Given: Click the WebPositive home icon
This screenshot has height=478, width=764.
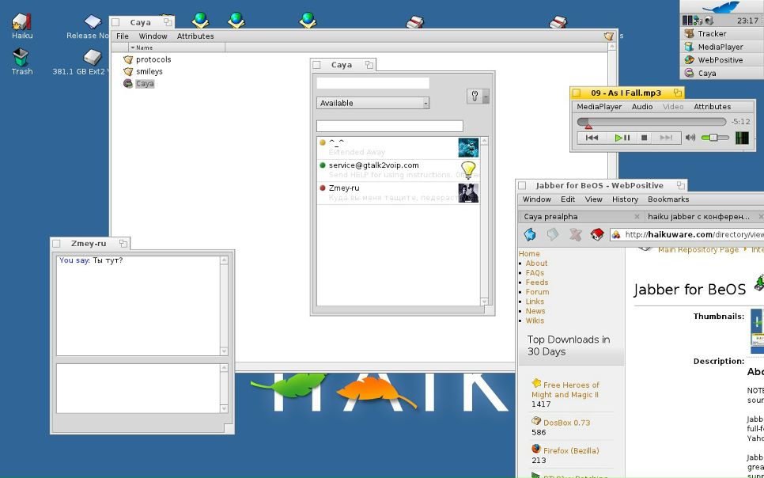Looking at the screenshot, I should pyautogui.click(x=597, y=234).
